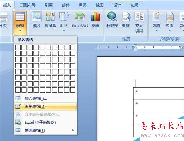The height and width of the screenshot is (141, 184).
Task: Open the 表格 table button
Action: pyautogui.click(x=20, y=23)
